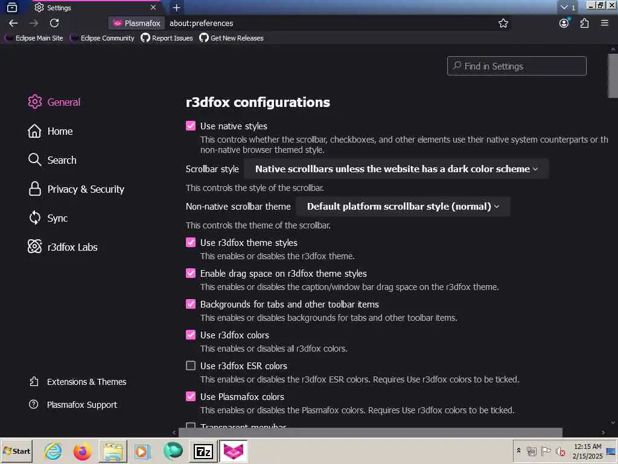
Task: Toggle Use r3dfox theme styles checkbox
Action: point(191,242)
